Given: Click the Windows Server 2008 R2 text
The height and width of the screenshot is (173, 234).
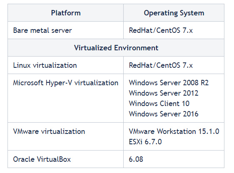Looking at the screenshot, I should pos(169,83).
